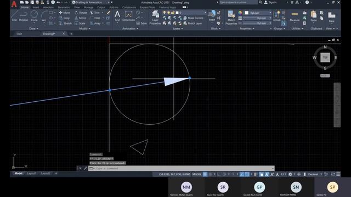Viewport: 351px width, 197px height.
Task: Switch to the Layout1 tab
Action: coord(32,173)
